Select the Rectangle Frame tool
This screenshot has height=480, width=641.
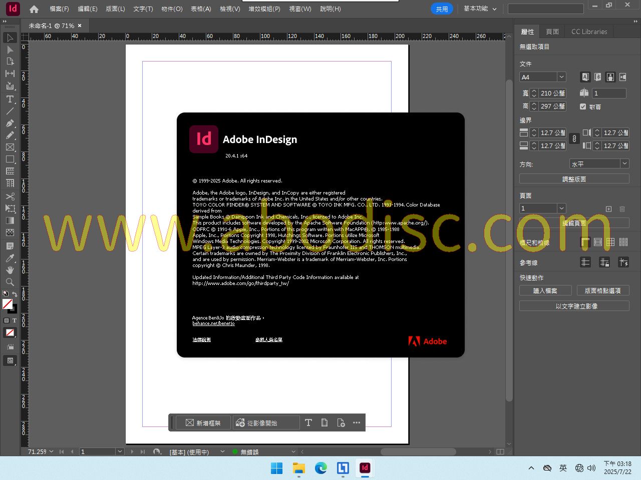pos(10,147)
